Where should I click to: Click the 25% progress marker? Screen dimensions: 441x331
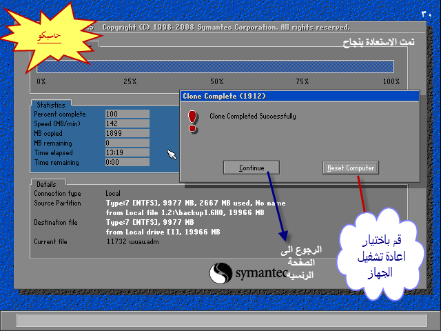tap(130, 81)
